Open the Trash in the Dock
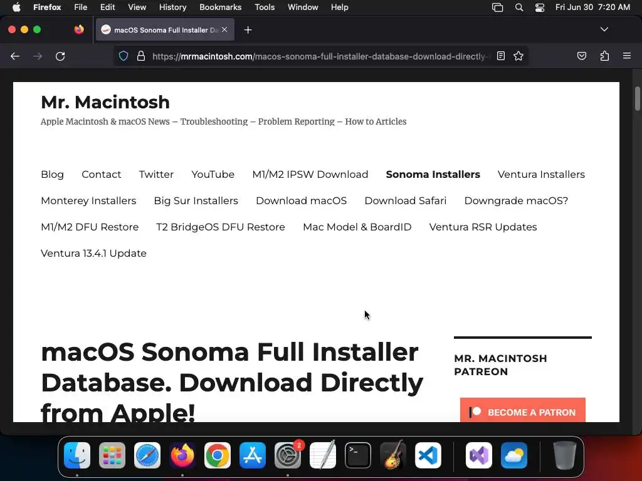The width and height of the screenshot is (642, 481). 565,455
